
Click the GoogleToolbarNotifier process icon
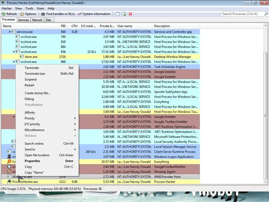click(9, 166)
